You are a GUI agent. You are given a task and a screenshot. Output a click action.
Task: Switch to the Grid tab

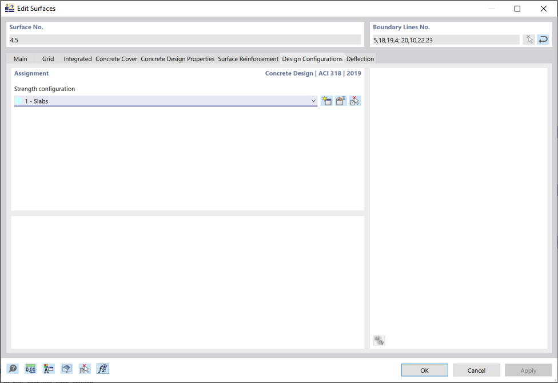(x=48, y=59)
